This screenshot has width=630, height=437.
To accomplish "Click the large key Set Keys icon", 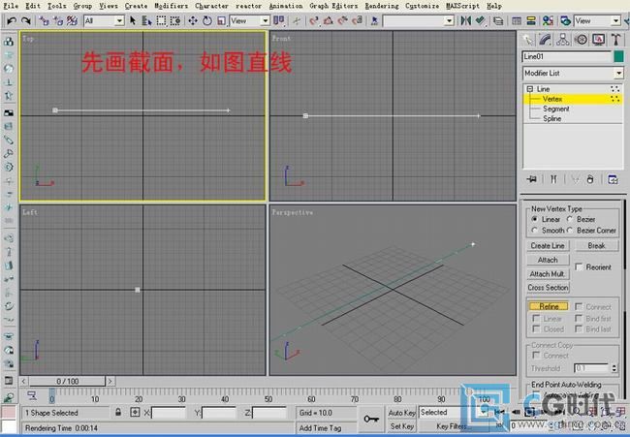I will 371,419.
